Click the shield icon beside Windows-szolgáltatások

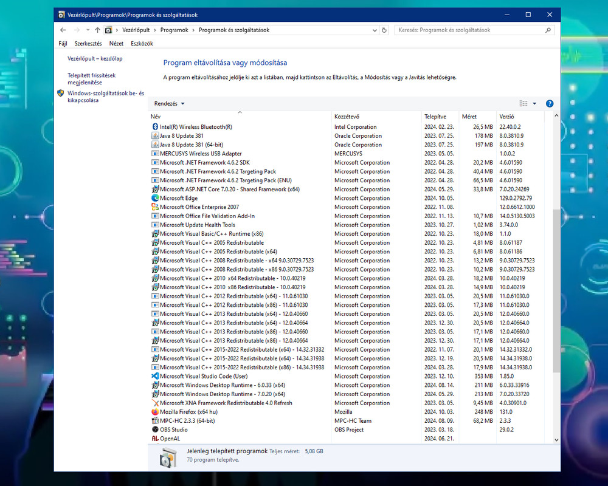(x=60, y=93)
